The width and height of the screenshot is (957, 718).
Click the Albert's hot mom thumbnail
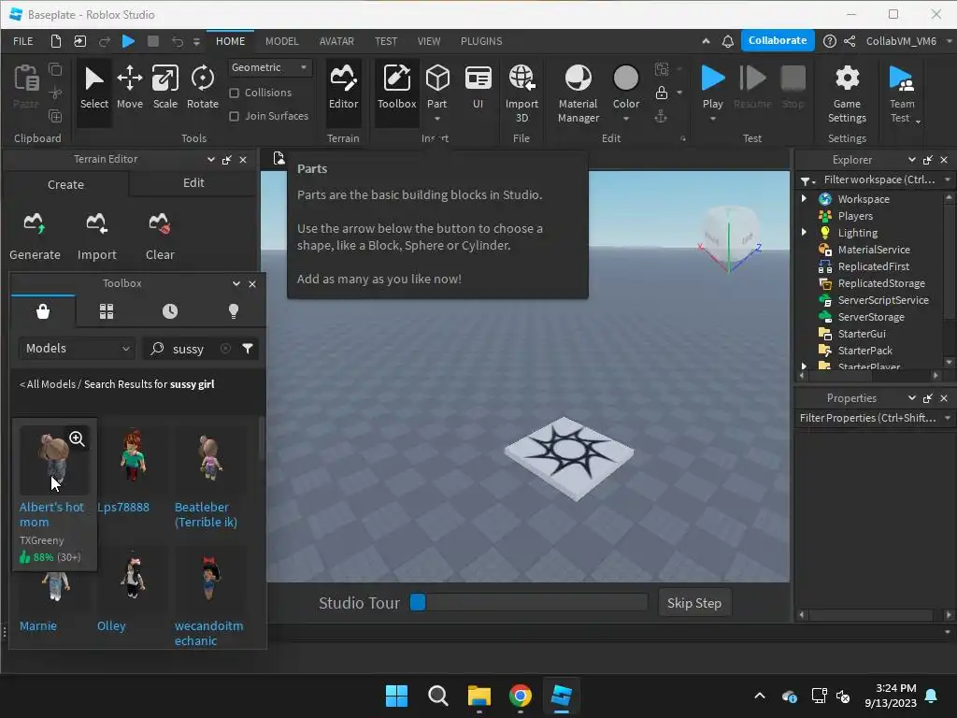coord(54,460)
